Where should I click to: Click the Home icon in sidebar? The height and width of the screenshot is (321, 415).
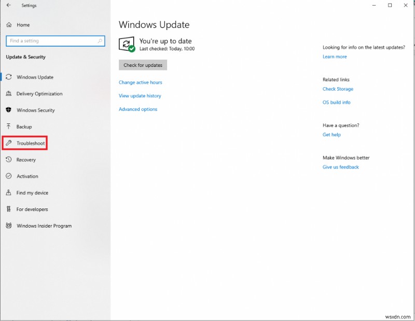point(8,24)
